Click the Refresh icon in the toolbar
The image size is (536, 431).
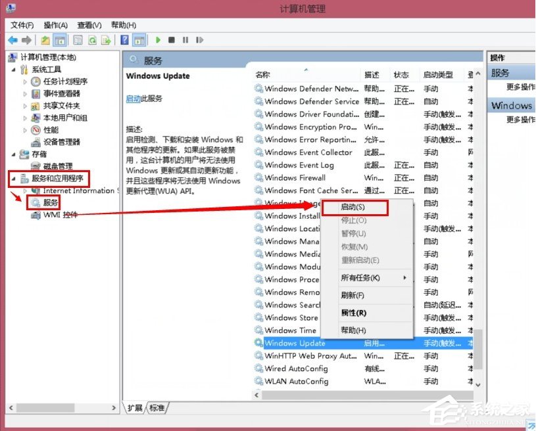pyautogui.click(x=93, y=40)
